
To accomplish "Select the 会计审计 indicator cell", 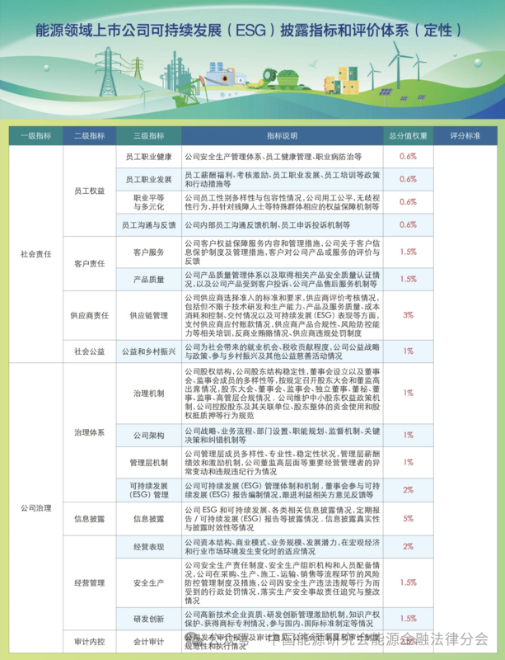I will click(149, 642).
